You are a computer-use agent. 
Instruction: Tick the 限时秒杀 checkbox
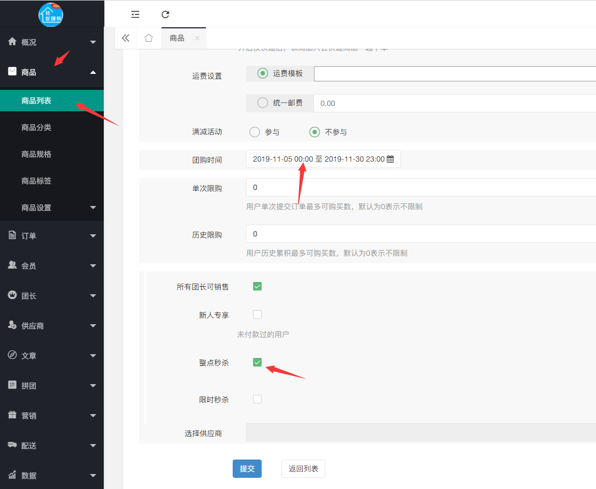tap(257, 399)
